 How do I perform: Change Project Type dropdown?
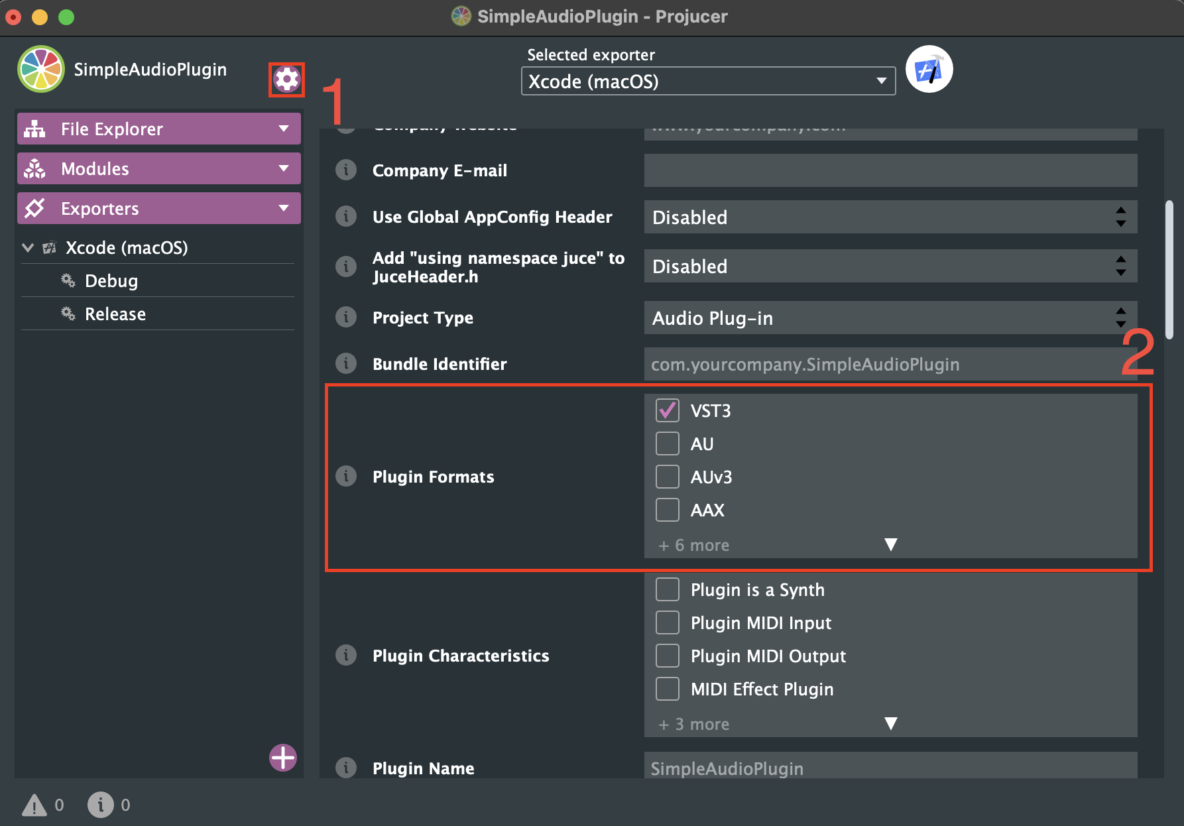click(x=890, y=318)
